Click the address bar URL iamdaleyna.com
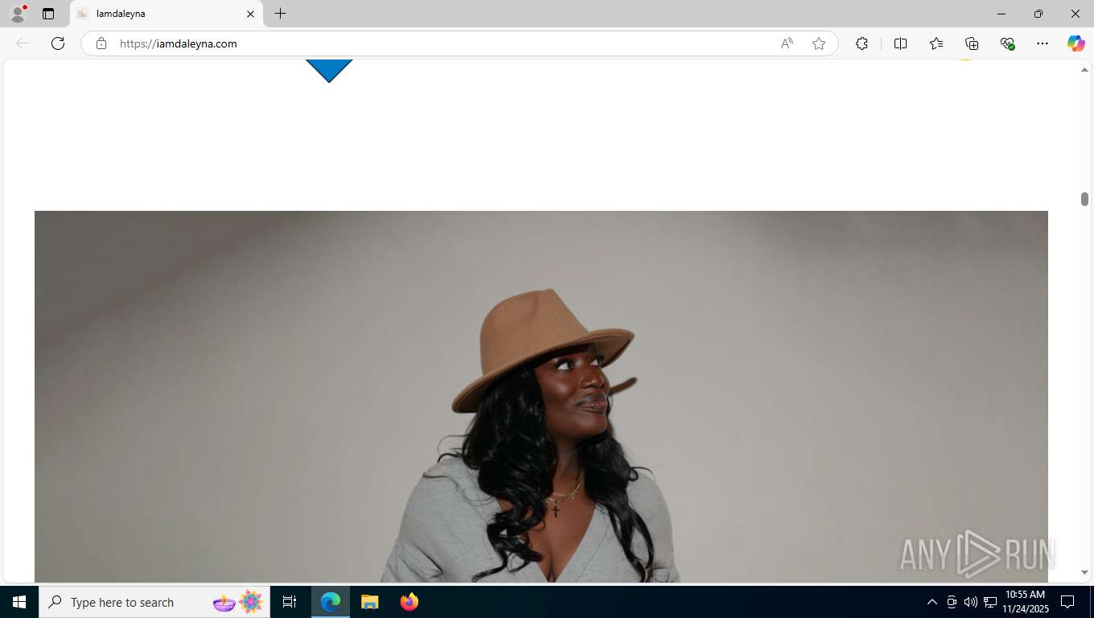The image size is (1094, 618). tap(179, 43)
